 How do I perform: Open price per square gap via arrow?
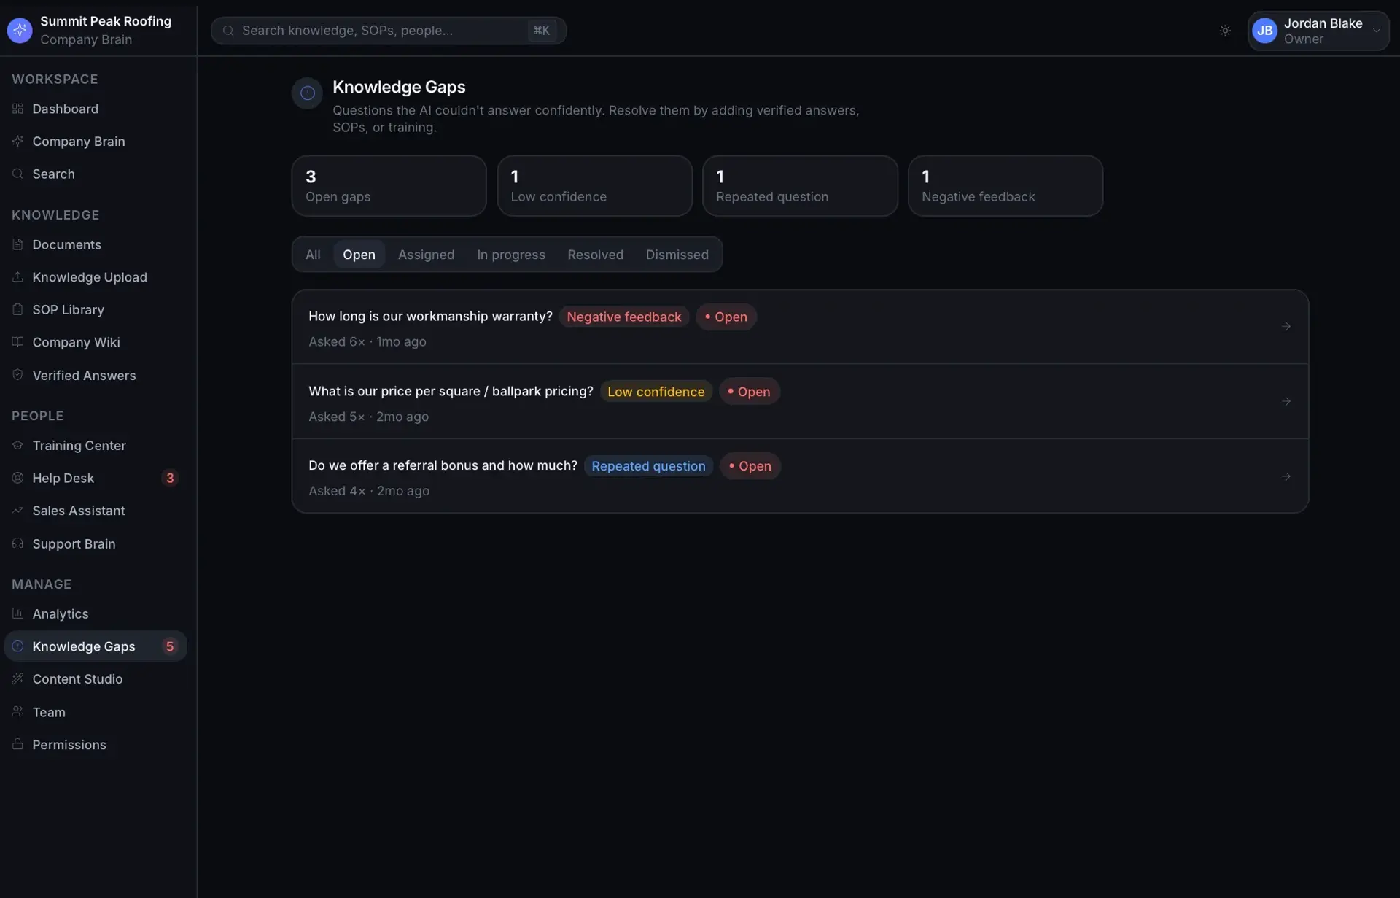click(x=1286, y=401)
